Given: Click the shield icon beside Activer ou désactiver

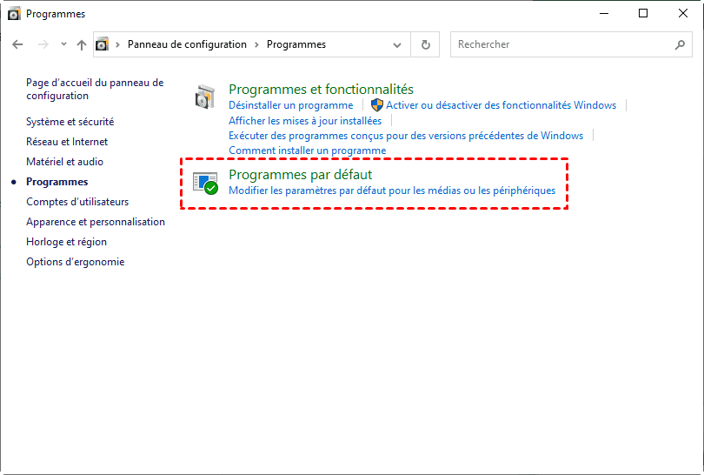Looking at the screenshot, I should click(x=376, y=105).
